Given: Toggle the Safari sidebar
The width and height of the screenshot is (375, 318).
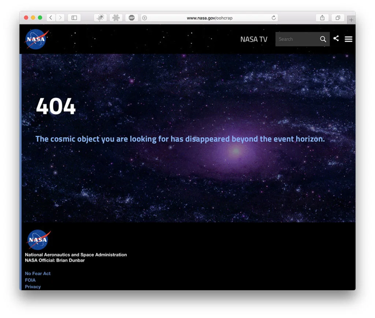Looking at the screenshot, I should pyautogui.click(x=74, y=18).
